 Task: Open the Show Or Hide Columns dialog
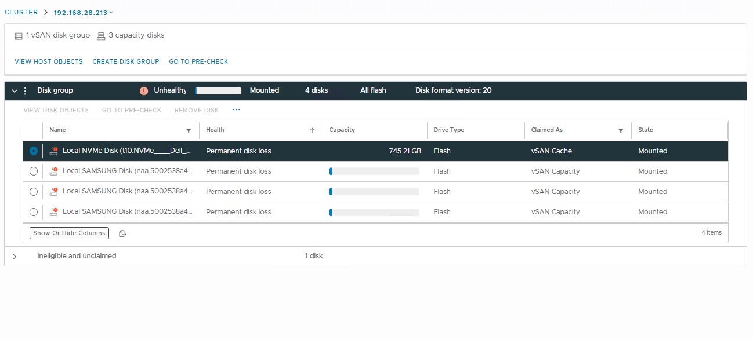click(x=68, y=233)
